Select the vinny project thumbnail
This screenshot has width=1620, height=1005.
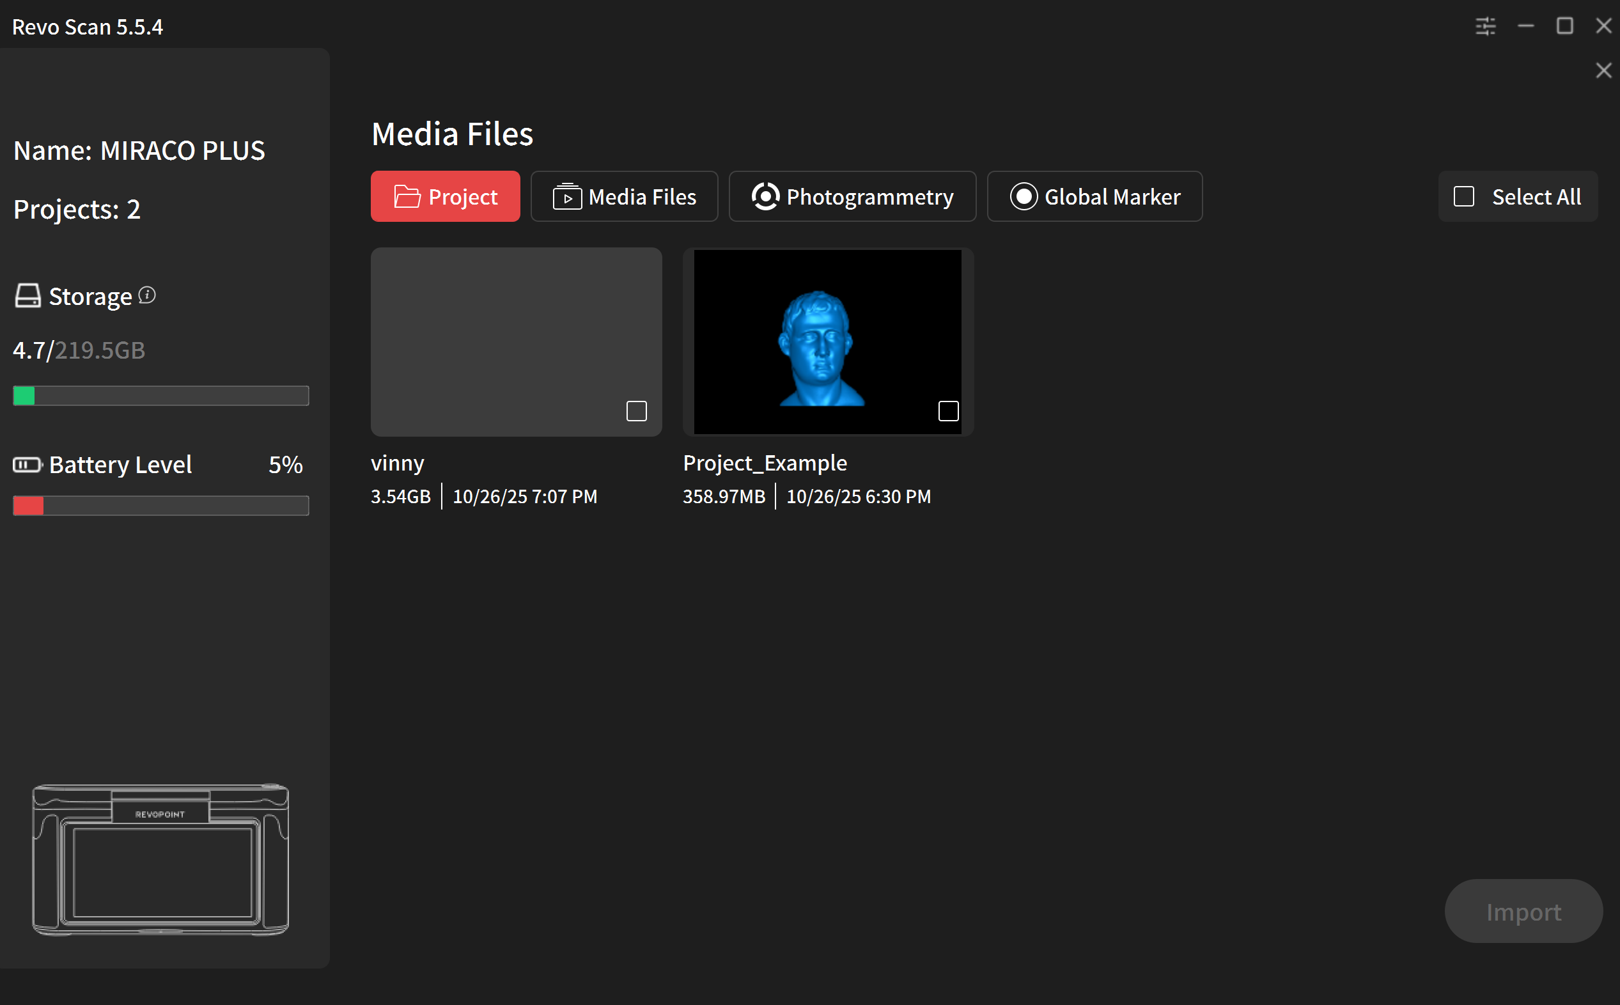coord(516,341)
